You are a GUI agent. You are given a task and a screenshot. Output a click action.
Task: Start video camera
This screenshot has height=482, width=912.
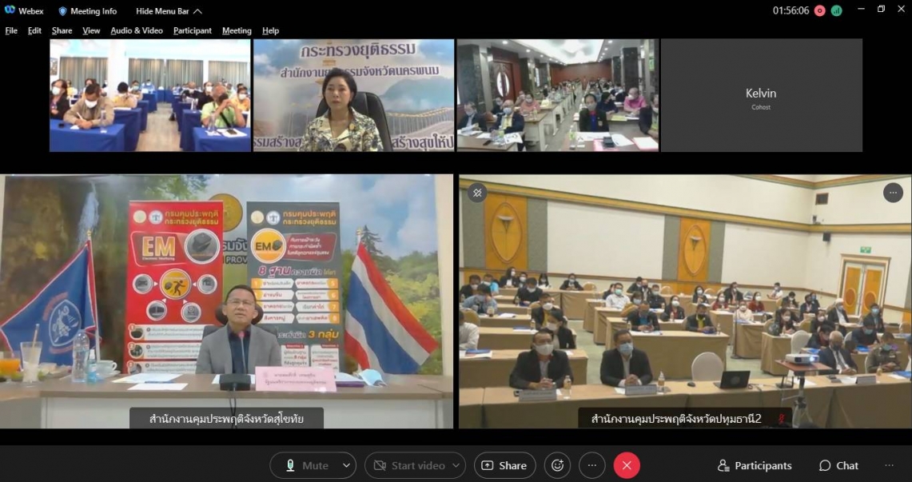[x=409, y=466]
